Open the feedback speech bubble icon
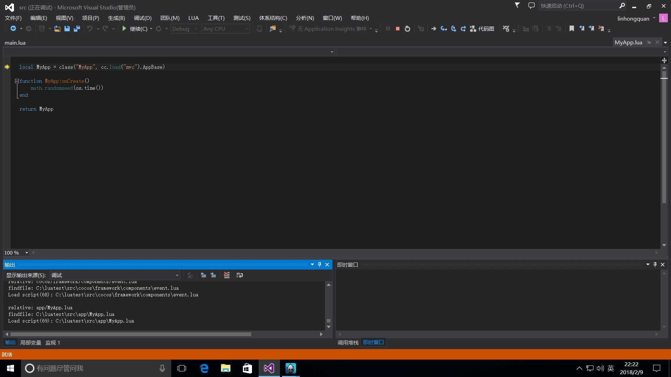The width and height of the screenshot is (671, 377). tap(532, 6)
